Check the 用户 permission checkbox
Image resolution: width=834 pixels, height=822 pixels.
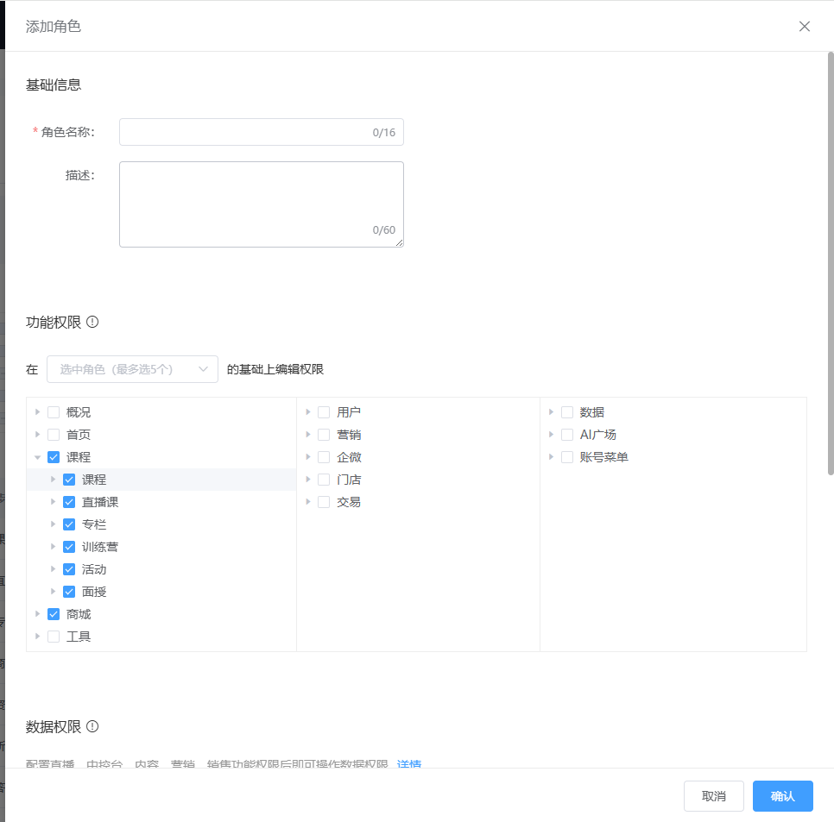pos(324,411)
